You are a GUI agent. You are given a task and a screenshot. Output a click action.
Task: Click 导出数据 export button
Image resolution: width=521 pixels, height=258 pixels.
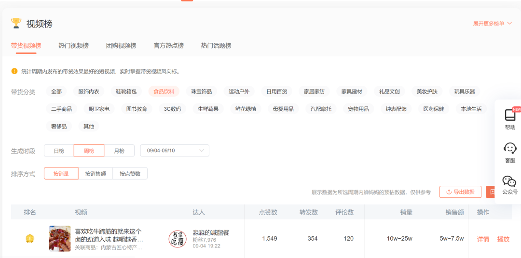click(x=460, y=192)
